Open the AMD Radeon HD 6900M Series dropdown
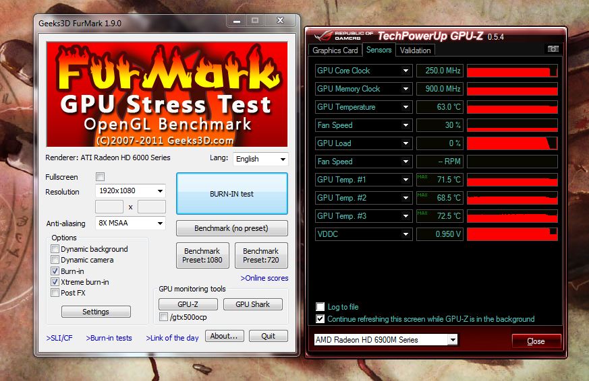The height and width of the screenshot is (381, 589). click(385, 340)
